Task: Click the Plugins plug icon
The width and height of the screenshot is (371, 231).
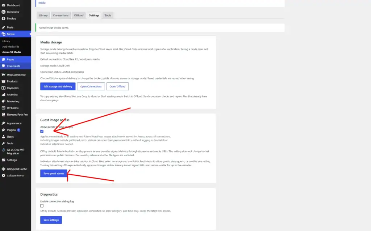Action: pyautogui.click(x=4, y=130)
